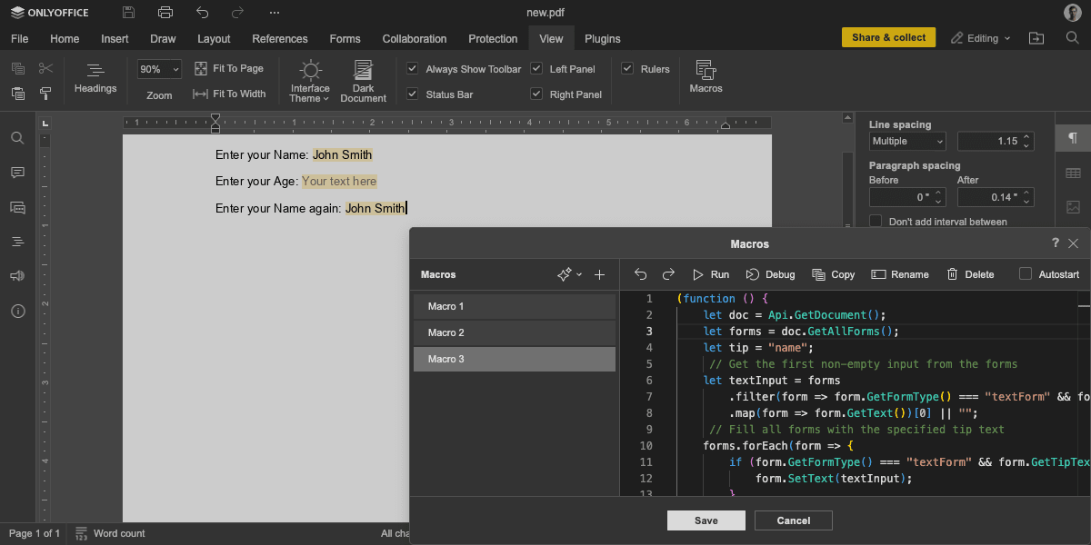
Task: Click the Paste clipboard icon
Action: coord(18,94)
